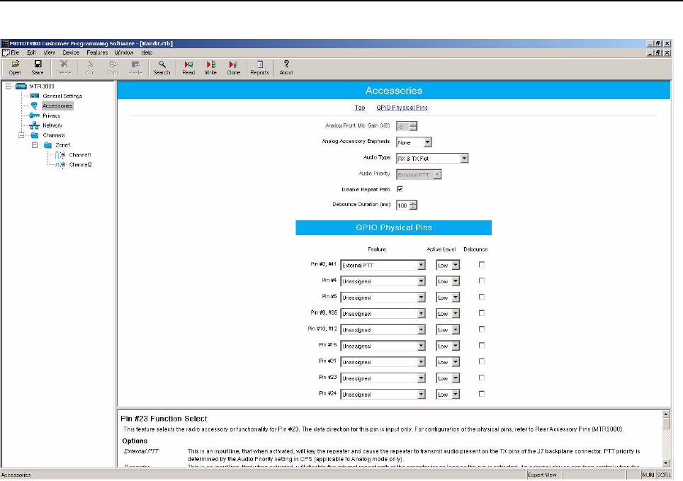The width and height of the screenshot is (683, 481).
Task: Enable Debounce for Pin #8, #26
Action: coord(481,313)
